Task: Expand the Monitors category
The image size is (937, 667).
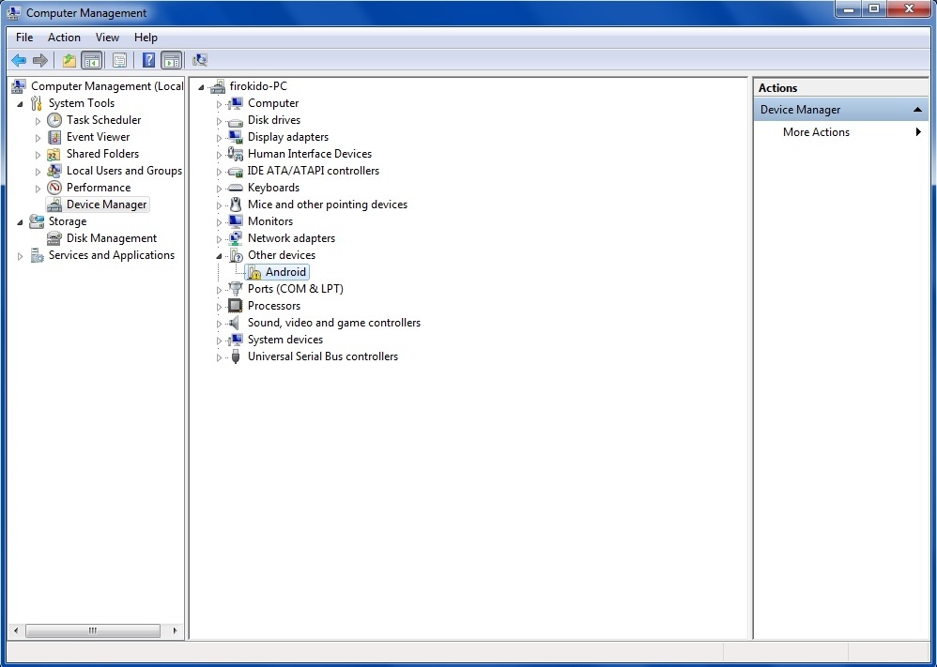Action: [x=220, y=222]
